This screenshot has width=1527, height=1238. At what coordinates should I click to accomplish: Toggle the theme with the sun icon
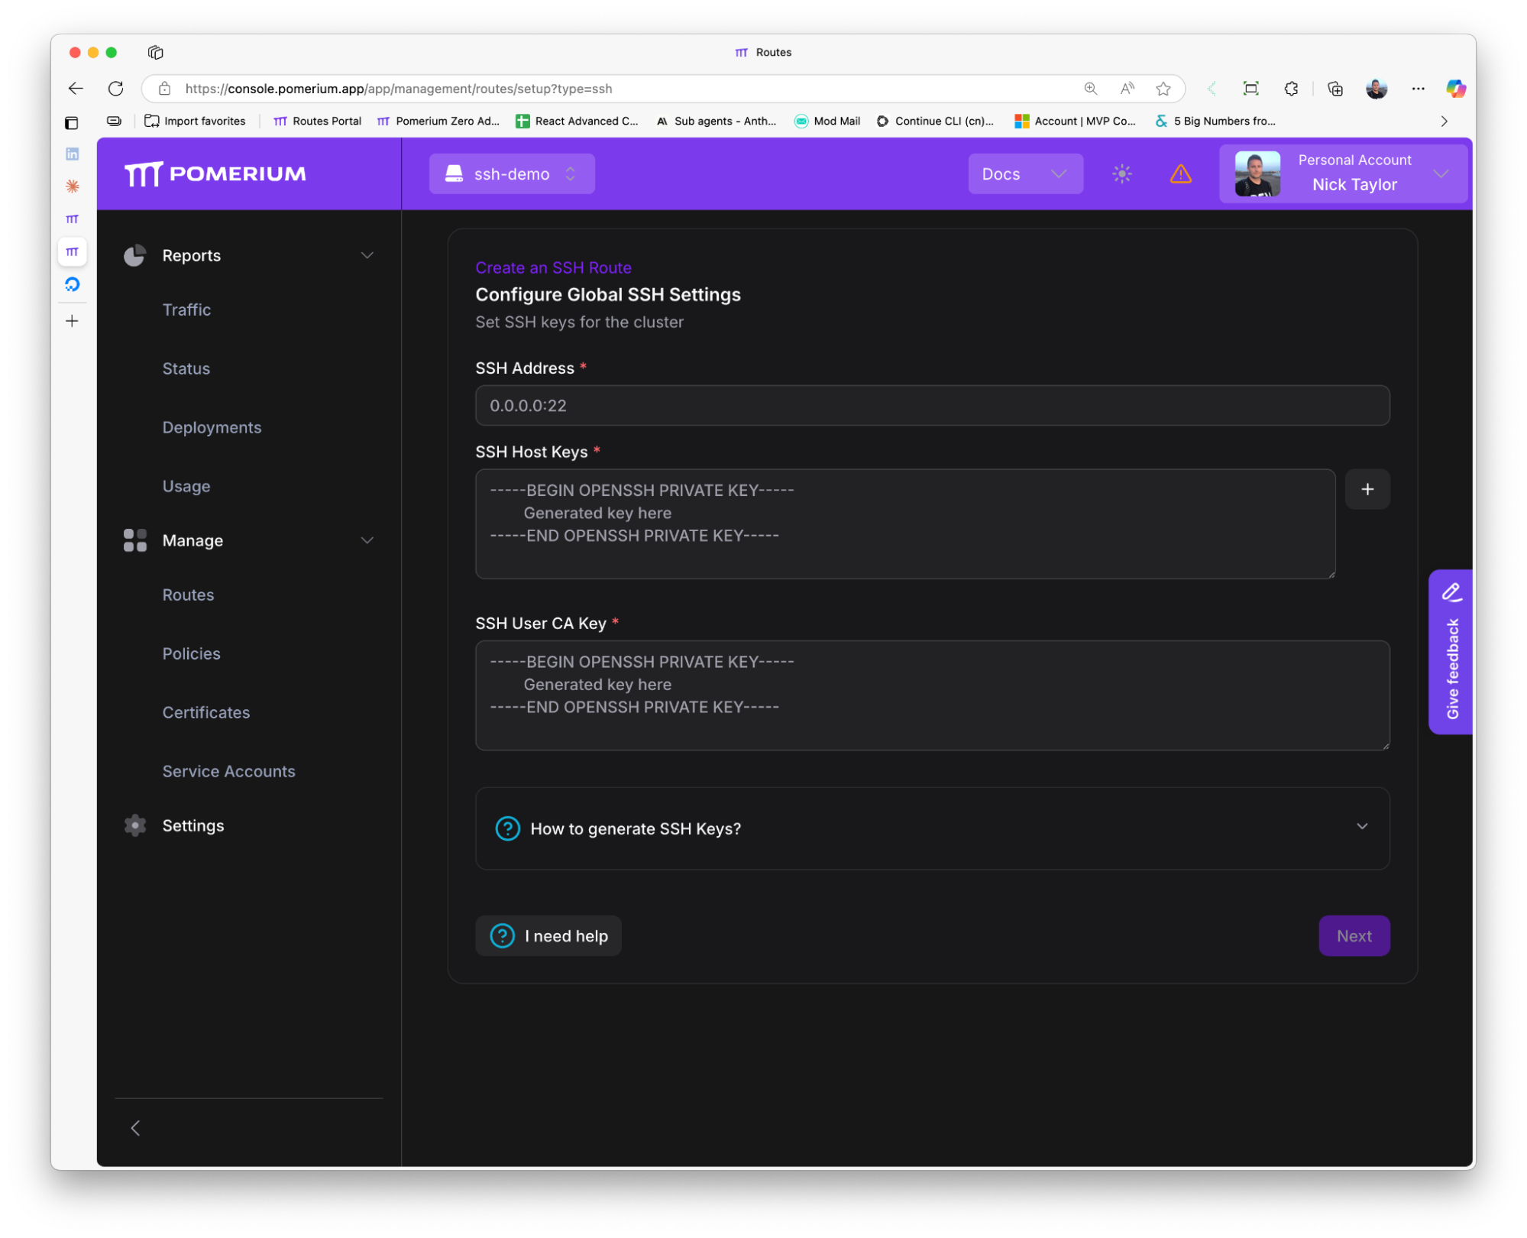pyautogui.click(x=1121, y=173)
